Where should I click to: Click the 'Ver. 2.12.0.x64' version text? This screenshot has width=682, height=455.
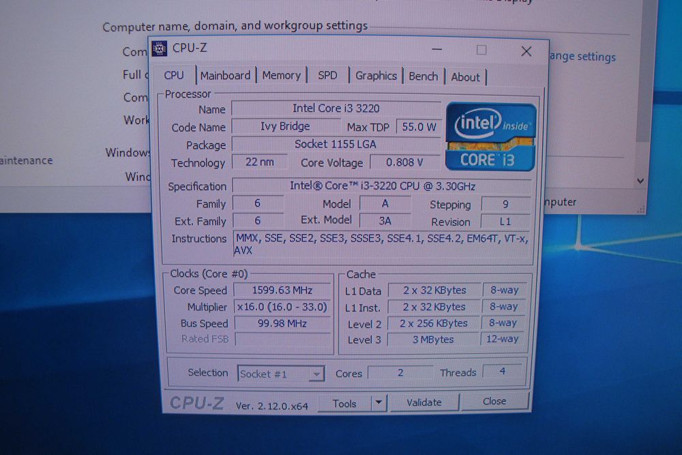(x=272, y=406)
